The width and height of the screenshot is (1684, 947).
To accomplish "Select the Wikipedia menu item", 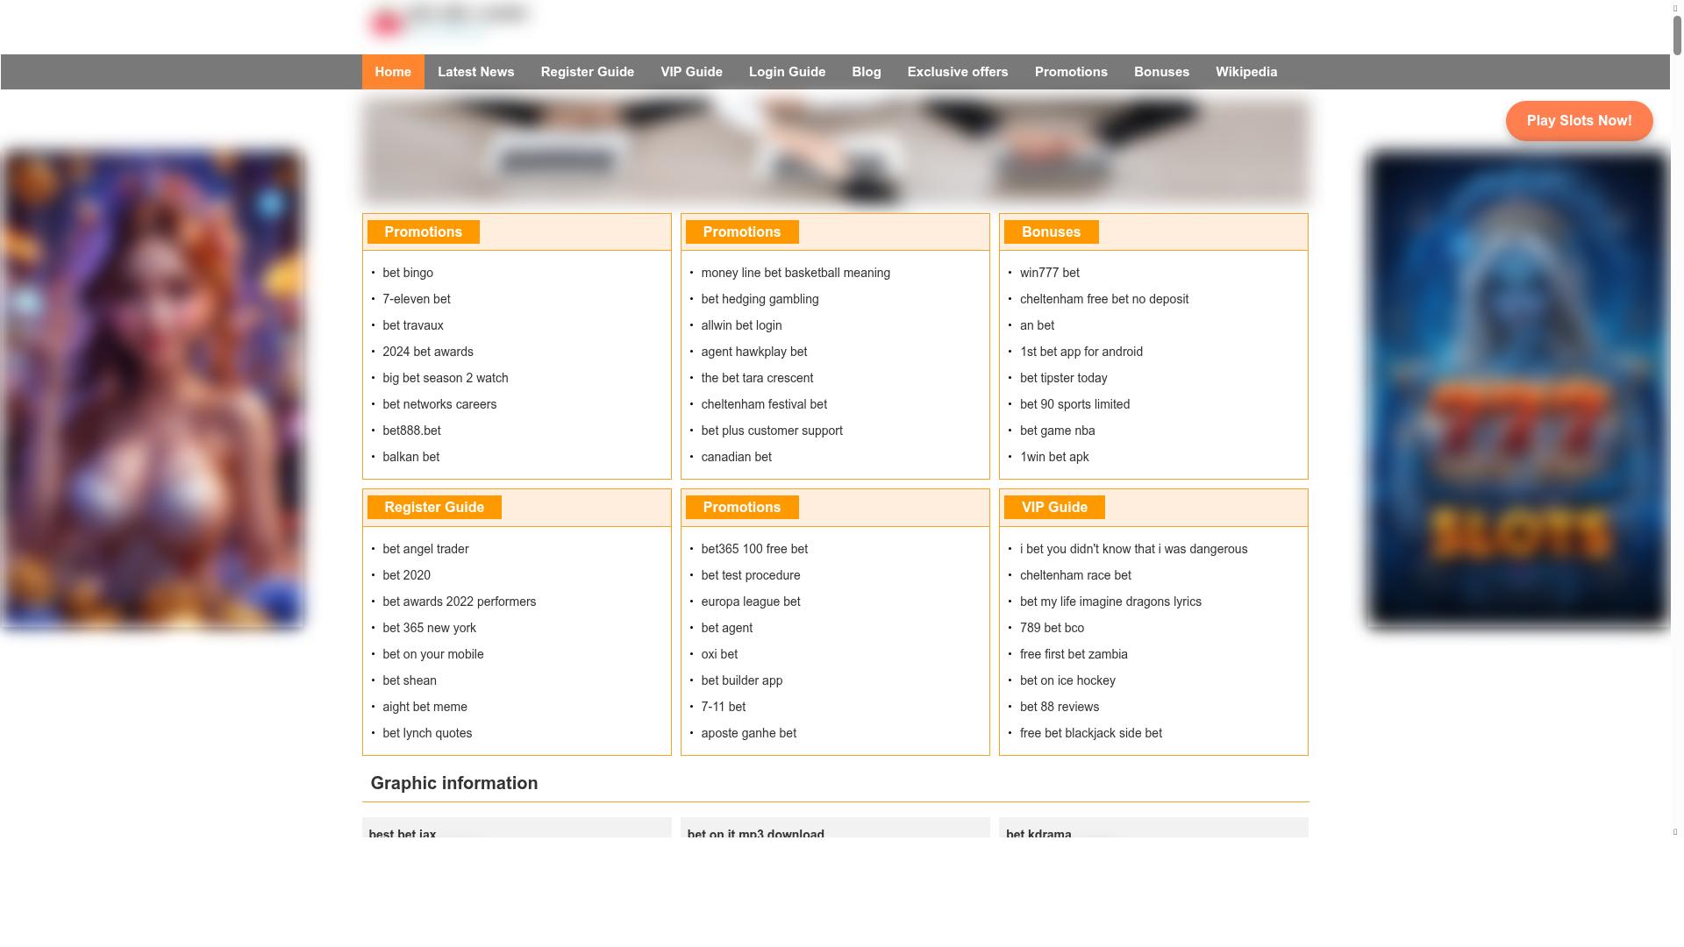I will (x=1245, y=72).
